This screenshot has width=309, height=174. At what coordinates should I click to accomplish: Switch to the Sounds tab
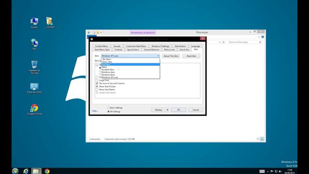(117, 46)
